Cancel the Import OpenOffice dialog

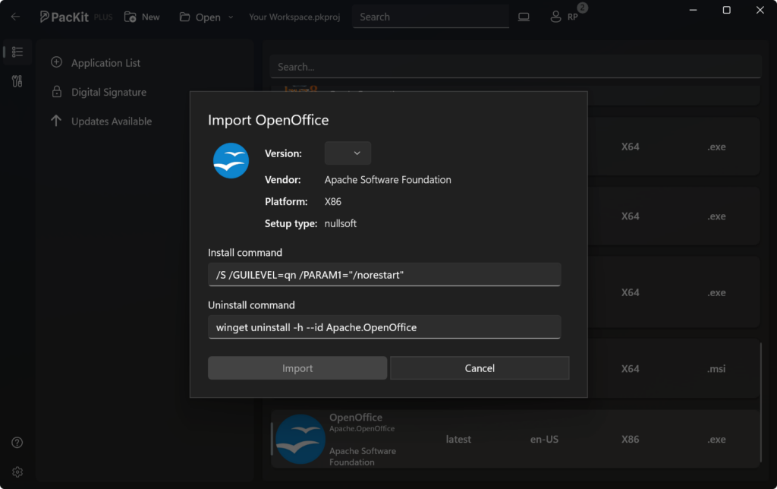[480, 368]
